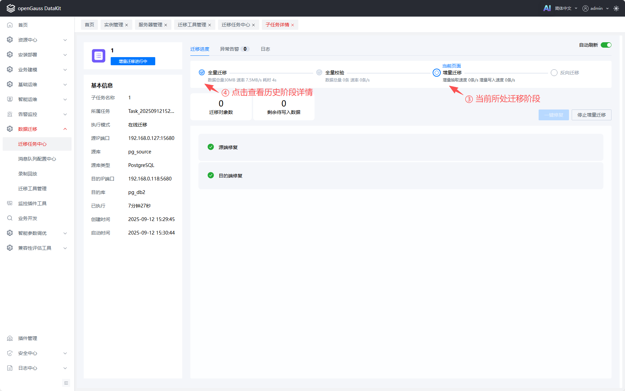
Task: Click the 业务开发 search icon in sidebar
Action: click(x=10, y=218)
